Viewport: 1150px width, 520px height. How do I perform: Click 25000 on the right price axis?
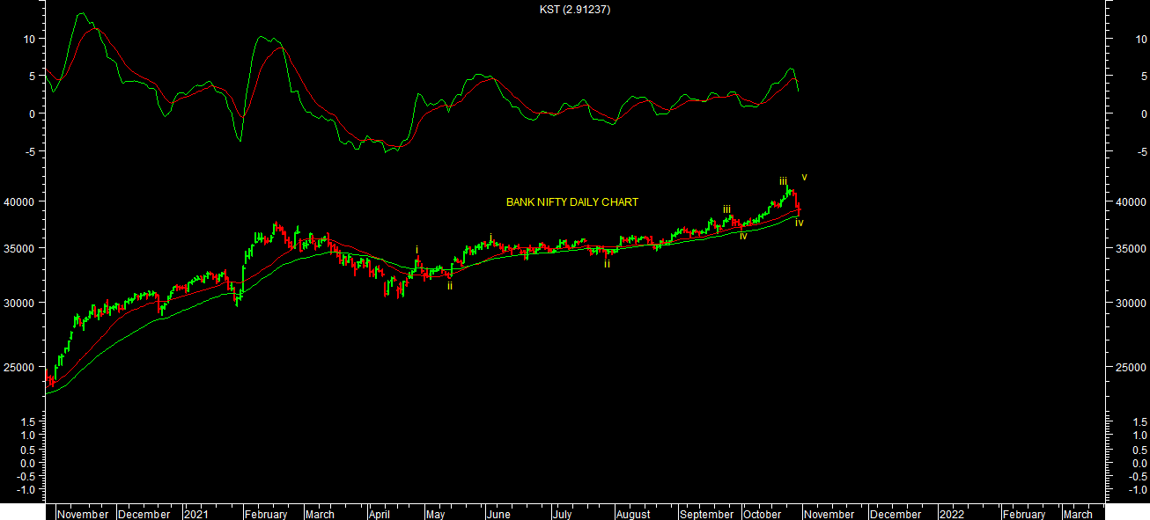click(1132, 367)
